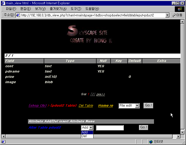This screenshot has height=145, width=186.
Task: Click the vertical scrollbar down arrow
Action: pyautogui.click(x=182, y=132)
